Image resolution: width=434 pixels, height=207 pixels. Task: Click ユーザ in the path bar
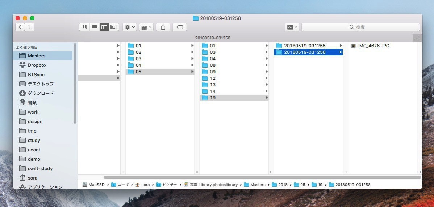pos(120,185)
